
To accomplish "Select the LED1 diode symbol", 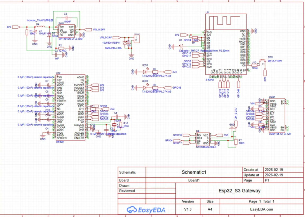I will tap(145, 71).
